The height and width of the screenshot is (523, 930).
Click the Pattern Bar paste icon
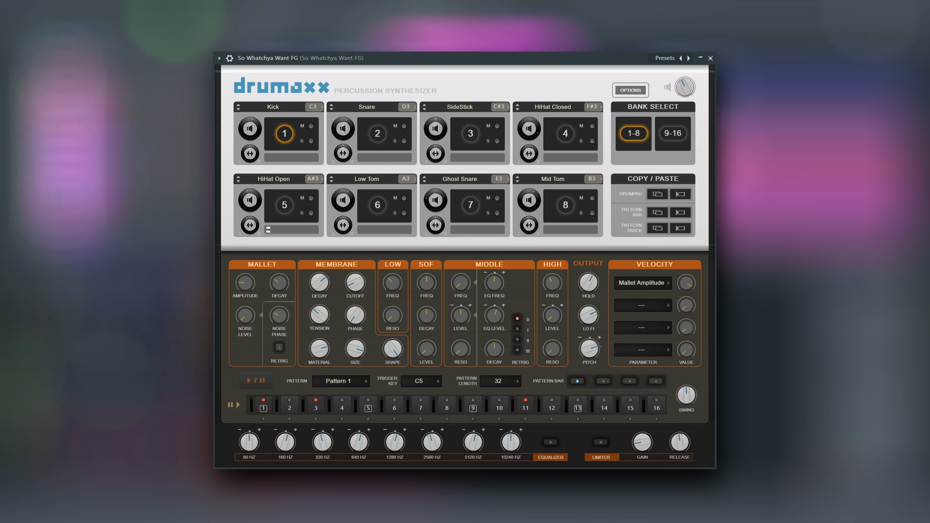coord(680,213)
